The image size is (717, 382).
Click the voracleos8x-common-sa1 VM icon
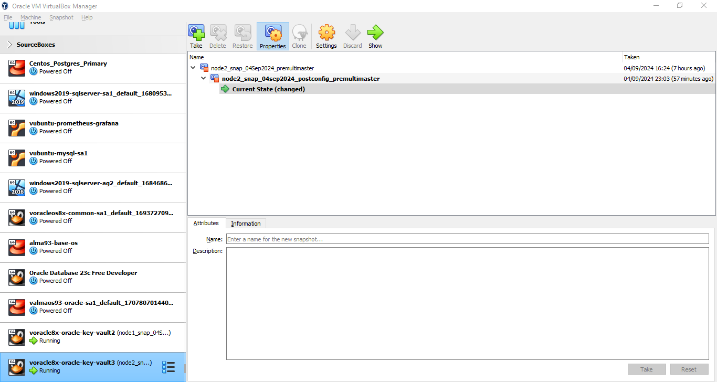(17, 217)
